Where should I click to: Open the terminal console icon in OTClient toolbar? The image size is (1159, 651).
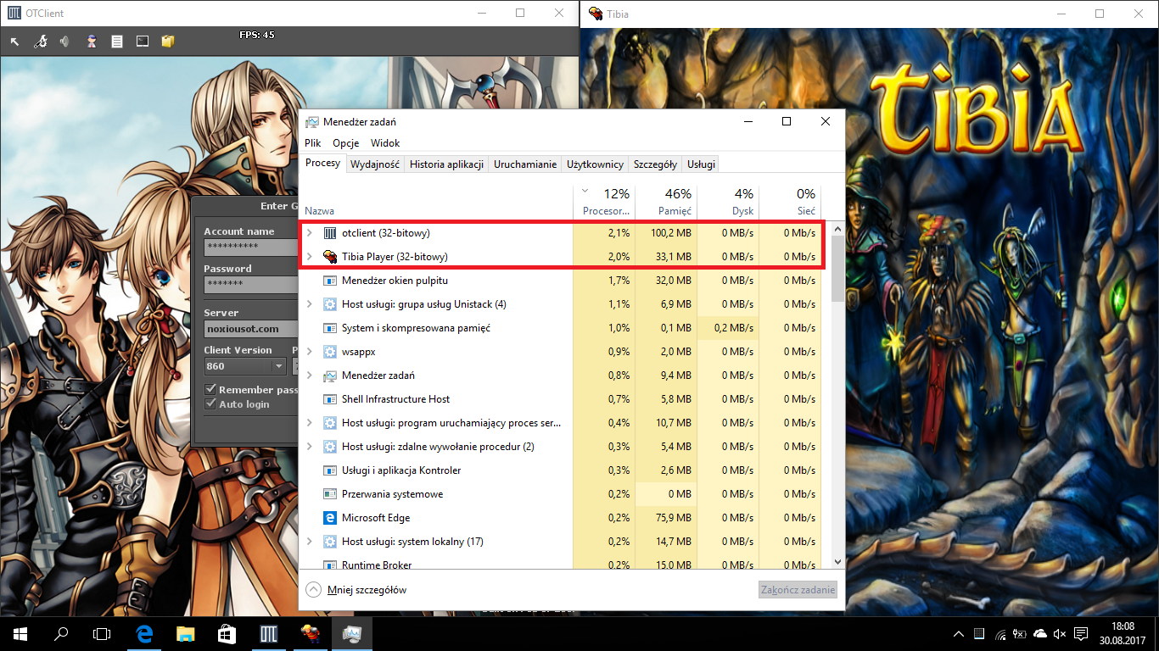(x=142, y=41)
